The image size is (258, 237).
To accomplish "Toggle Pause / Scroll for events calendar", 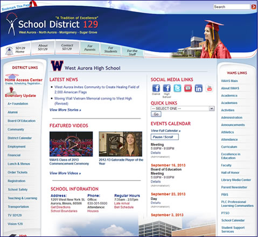I will 165,137.
